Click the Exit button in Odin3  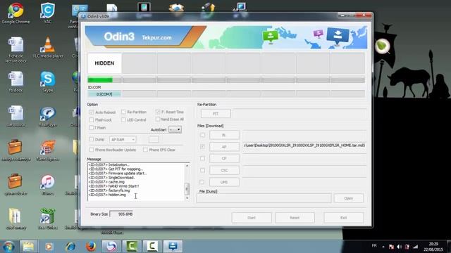[x=343, y=218]
